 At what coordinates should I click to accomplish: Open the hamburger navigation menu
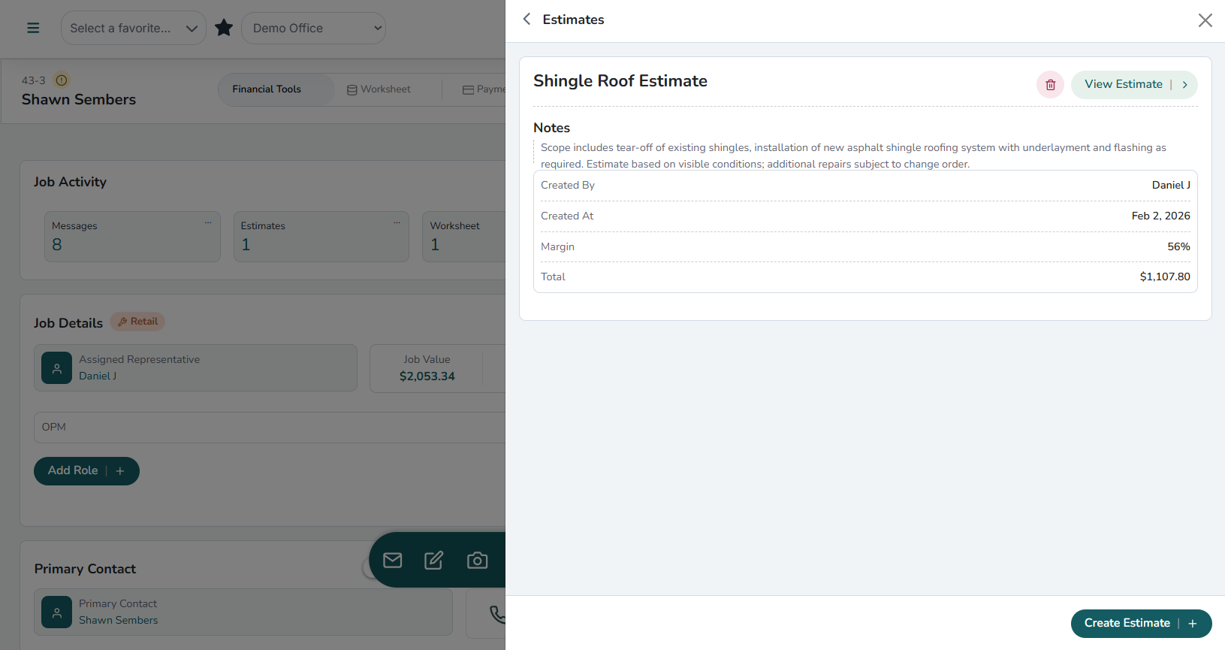pyautogui.click(x=33, y=28)
